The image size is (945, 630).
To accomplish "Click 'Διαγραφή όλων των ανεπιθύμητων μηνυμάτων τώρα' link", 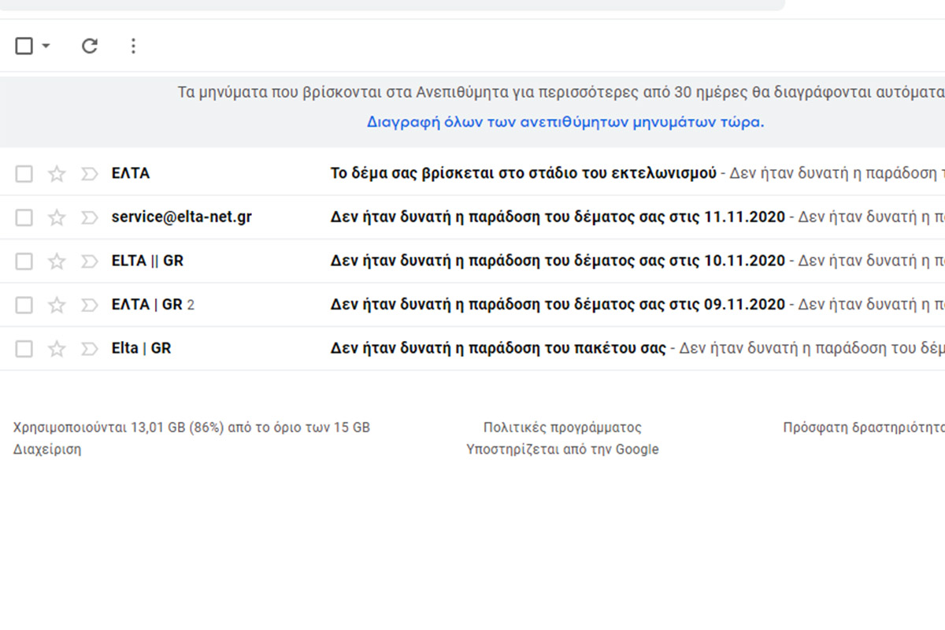I will (x=565, y=123).
